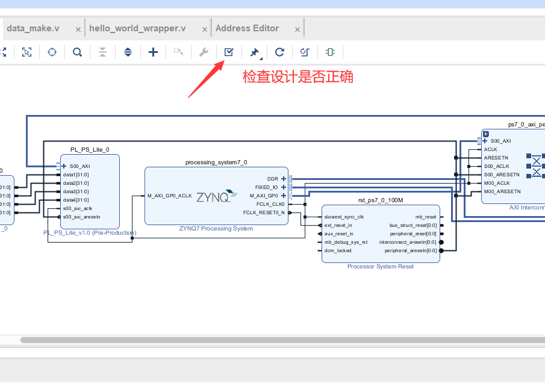
Task: Click the Validate Design checkbox icon
Action: point(229,52)
